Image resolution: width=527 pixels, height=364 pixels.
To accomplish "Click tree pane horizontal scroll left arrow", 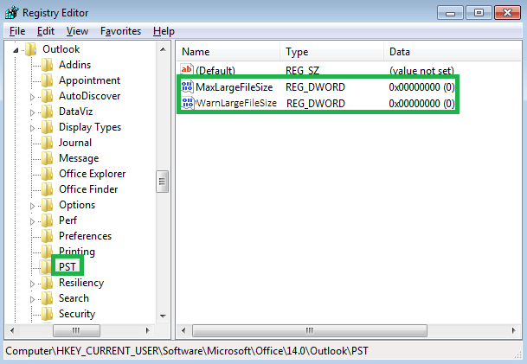I will [12, 330].
